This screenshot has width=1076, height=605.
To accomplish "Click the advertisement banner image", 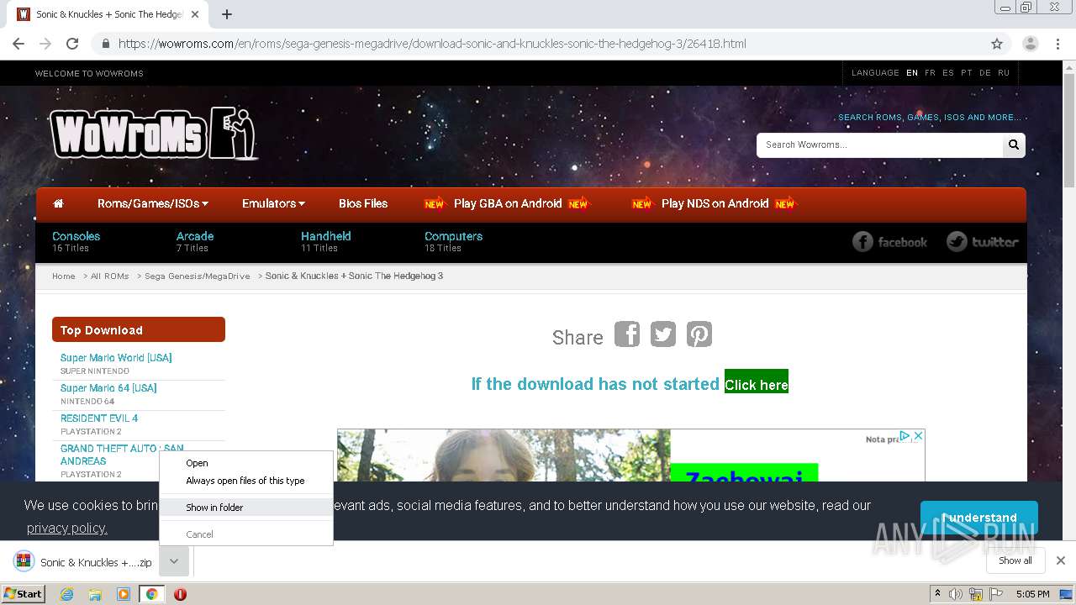I will pyautogui.click(x=630, y=455).
